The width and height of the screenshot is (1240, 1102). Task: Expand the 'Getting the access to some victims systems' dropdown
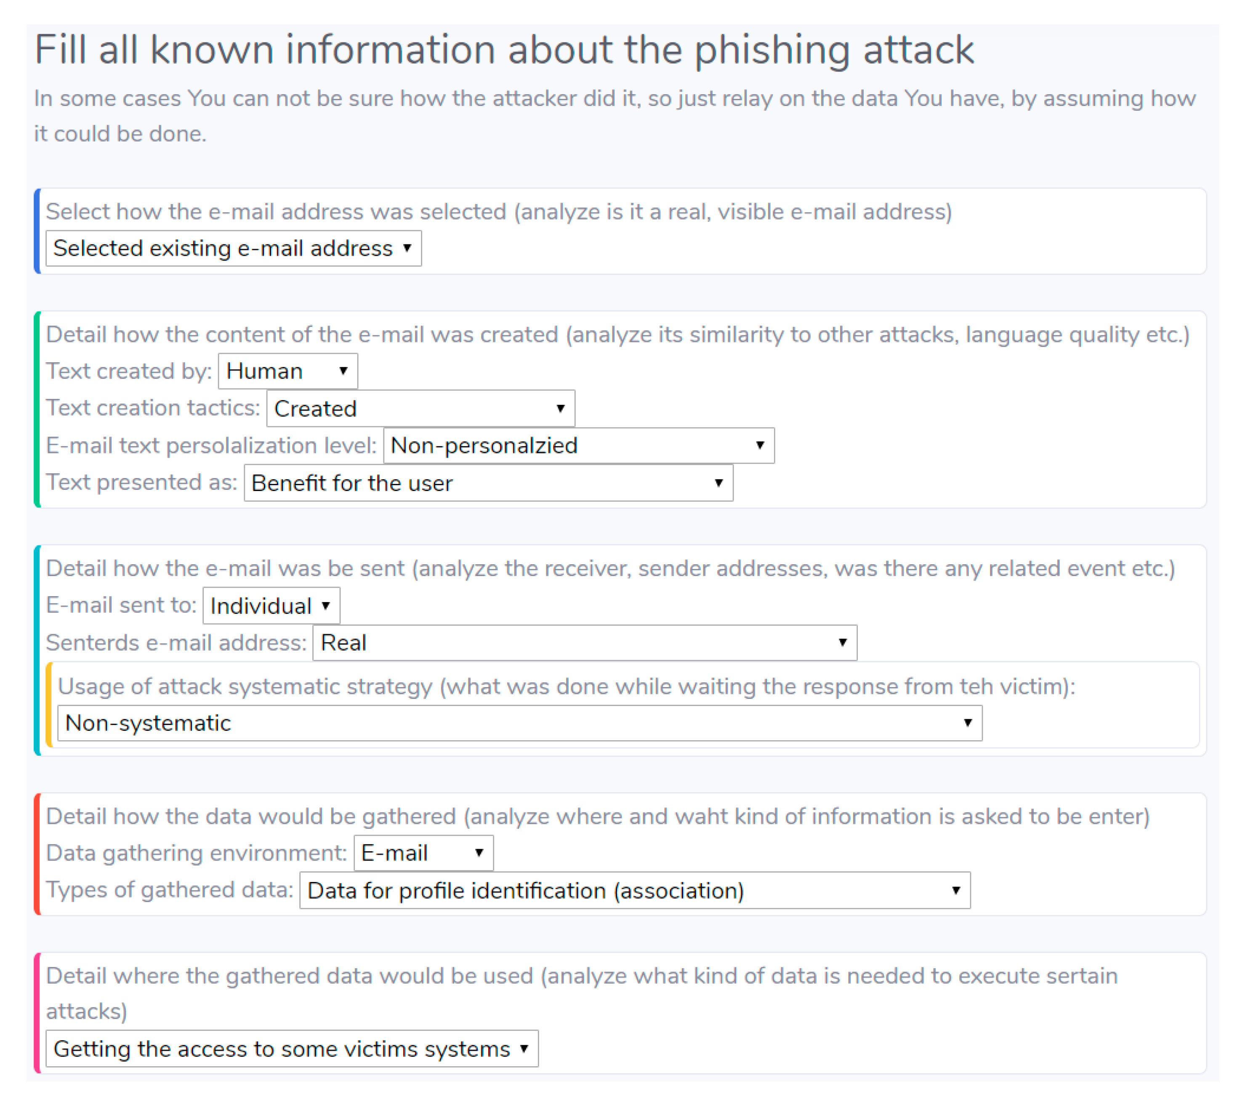(292, 1049)
